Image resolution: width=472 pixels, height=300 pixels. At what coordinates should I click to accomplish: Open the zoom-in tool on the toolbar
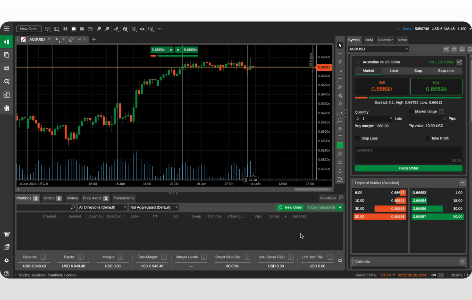pyautogui.click(x=107, y=29)
